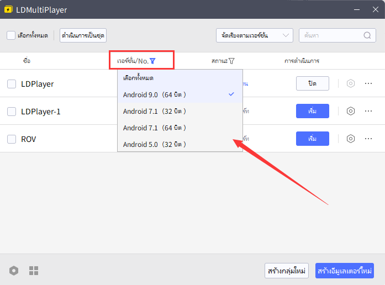
Task: Close the LDMultiPlayer window
Action: [376, 9]
